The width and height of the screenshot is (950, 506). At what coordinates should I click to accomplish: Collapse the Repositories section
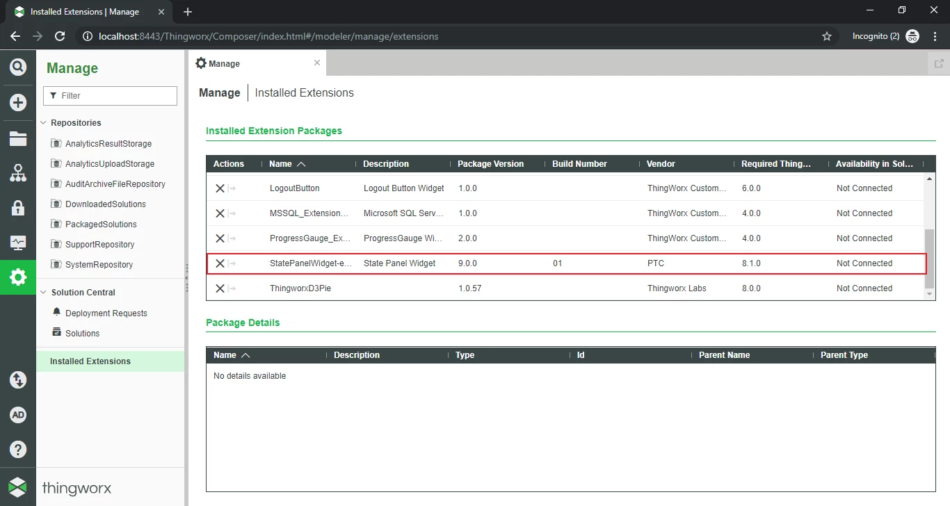43,123
